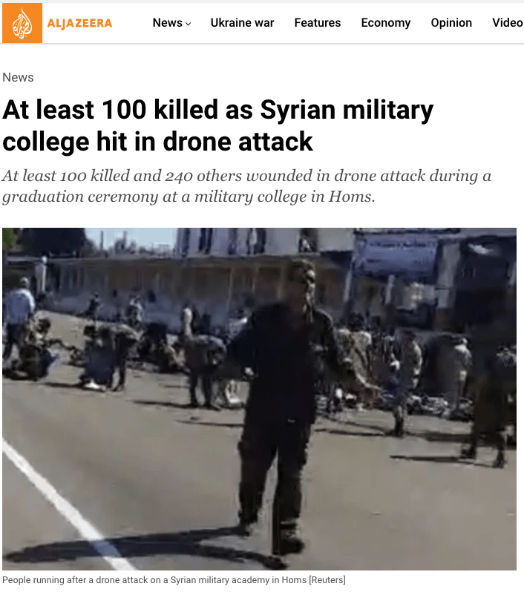Click the article headline about Syrian military college
Screen dimensions: 524x592
(217, 125)
